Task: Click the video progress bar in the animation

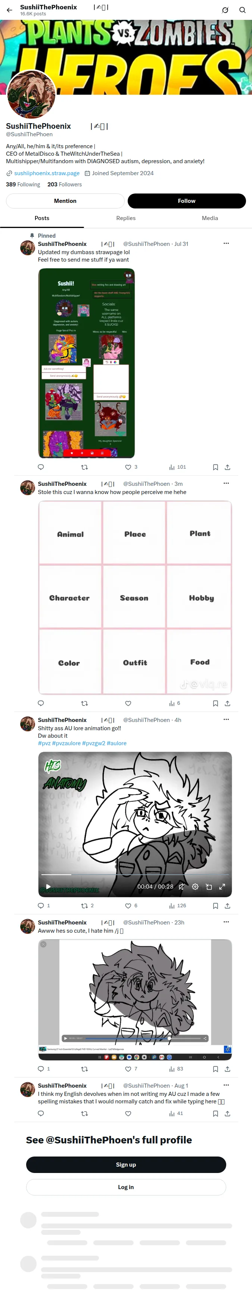Action: coord(135,875)
